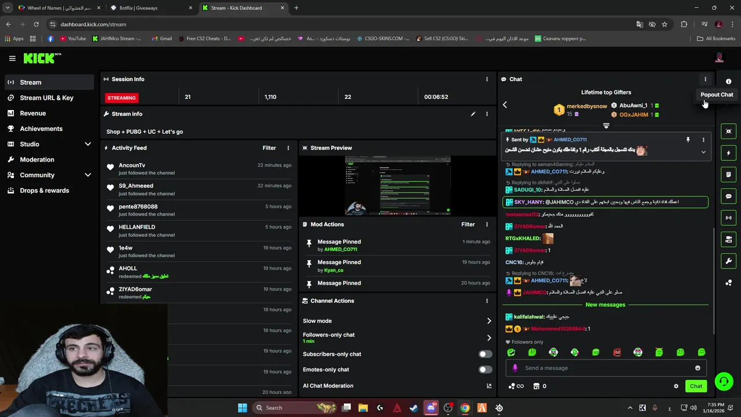Click Kyan_co in Mod Actions
The width and height of the screenshot is (741, 417).
tap(333, 270)
